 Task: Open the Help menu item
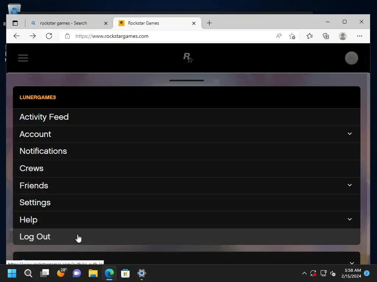tap(187, 220)
